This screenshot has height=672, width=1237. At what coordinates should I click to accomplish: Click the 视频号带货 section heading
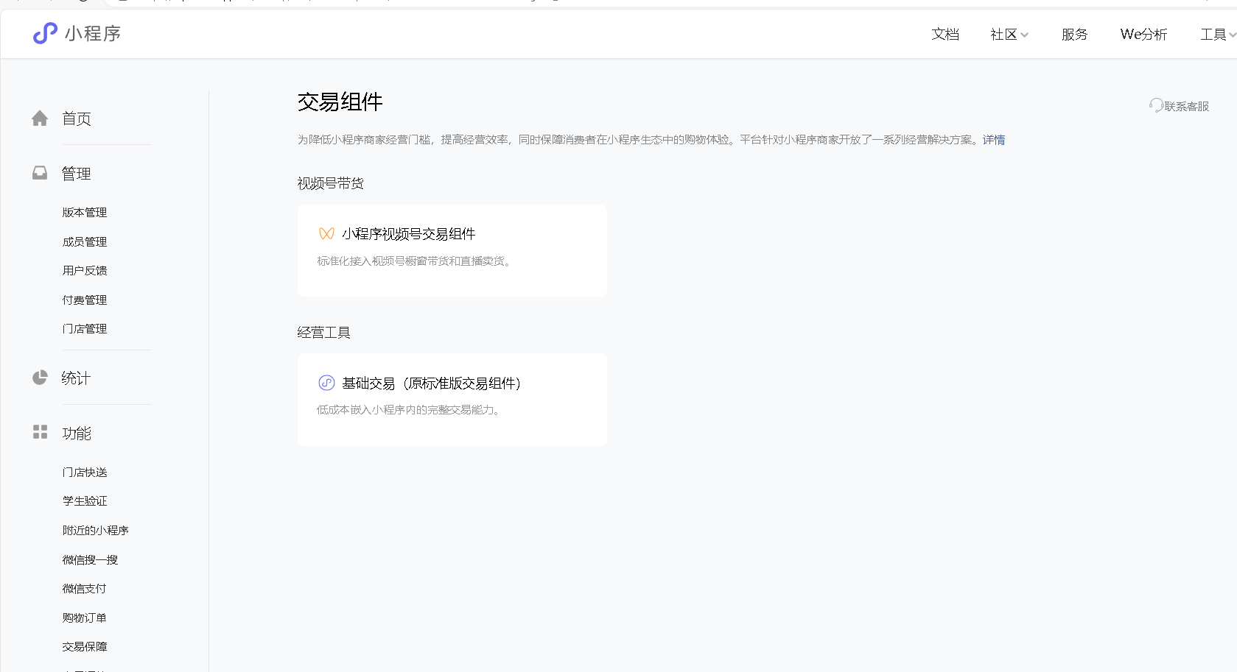pyautogui.click(x=331, y=183)
